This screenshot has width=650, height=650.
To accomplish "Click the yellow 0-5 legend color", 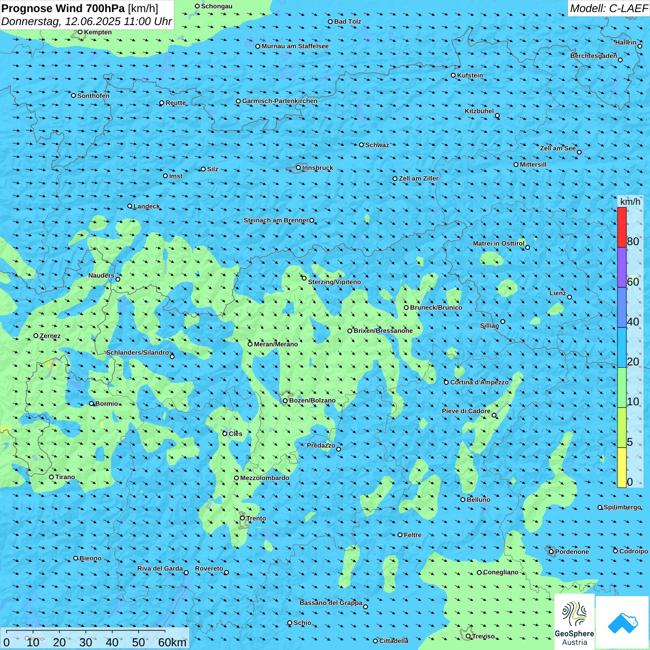I will tap(622, 468).
